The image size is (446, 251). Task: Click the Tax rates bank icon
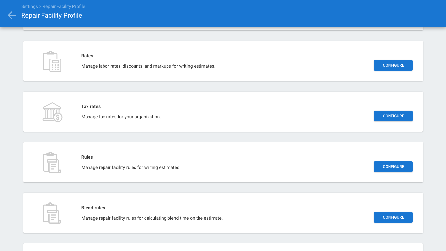(x=52, y=112)
